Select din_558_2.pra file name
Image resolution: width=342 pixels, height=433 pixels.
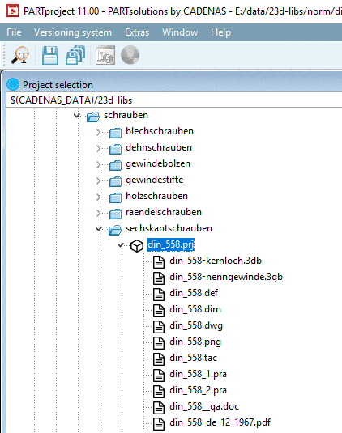[x=199, y=390]
